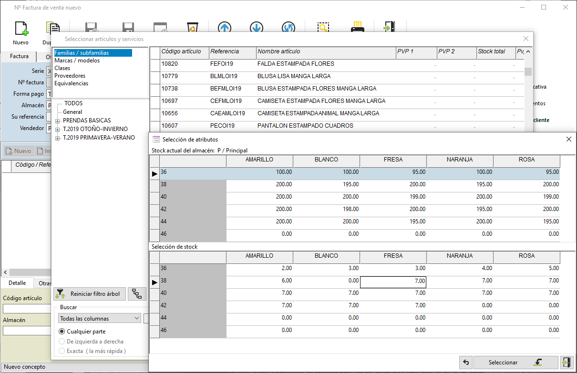Image resolution: width=577 pixels, height=373 pixels.
Task: Click the second greyed save disk icon
Action: point(127,28)
